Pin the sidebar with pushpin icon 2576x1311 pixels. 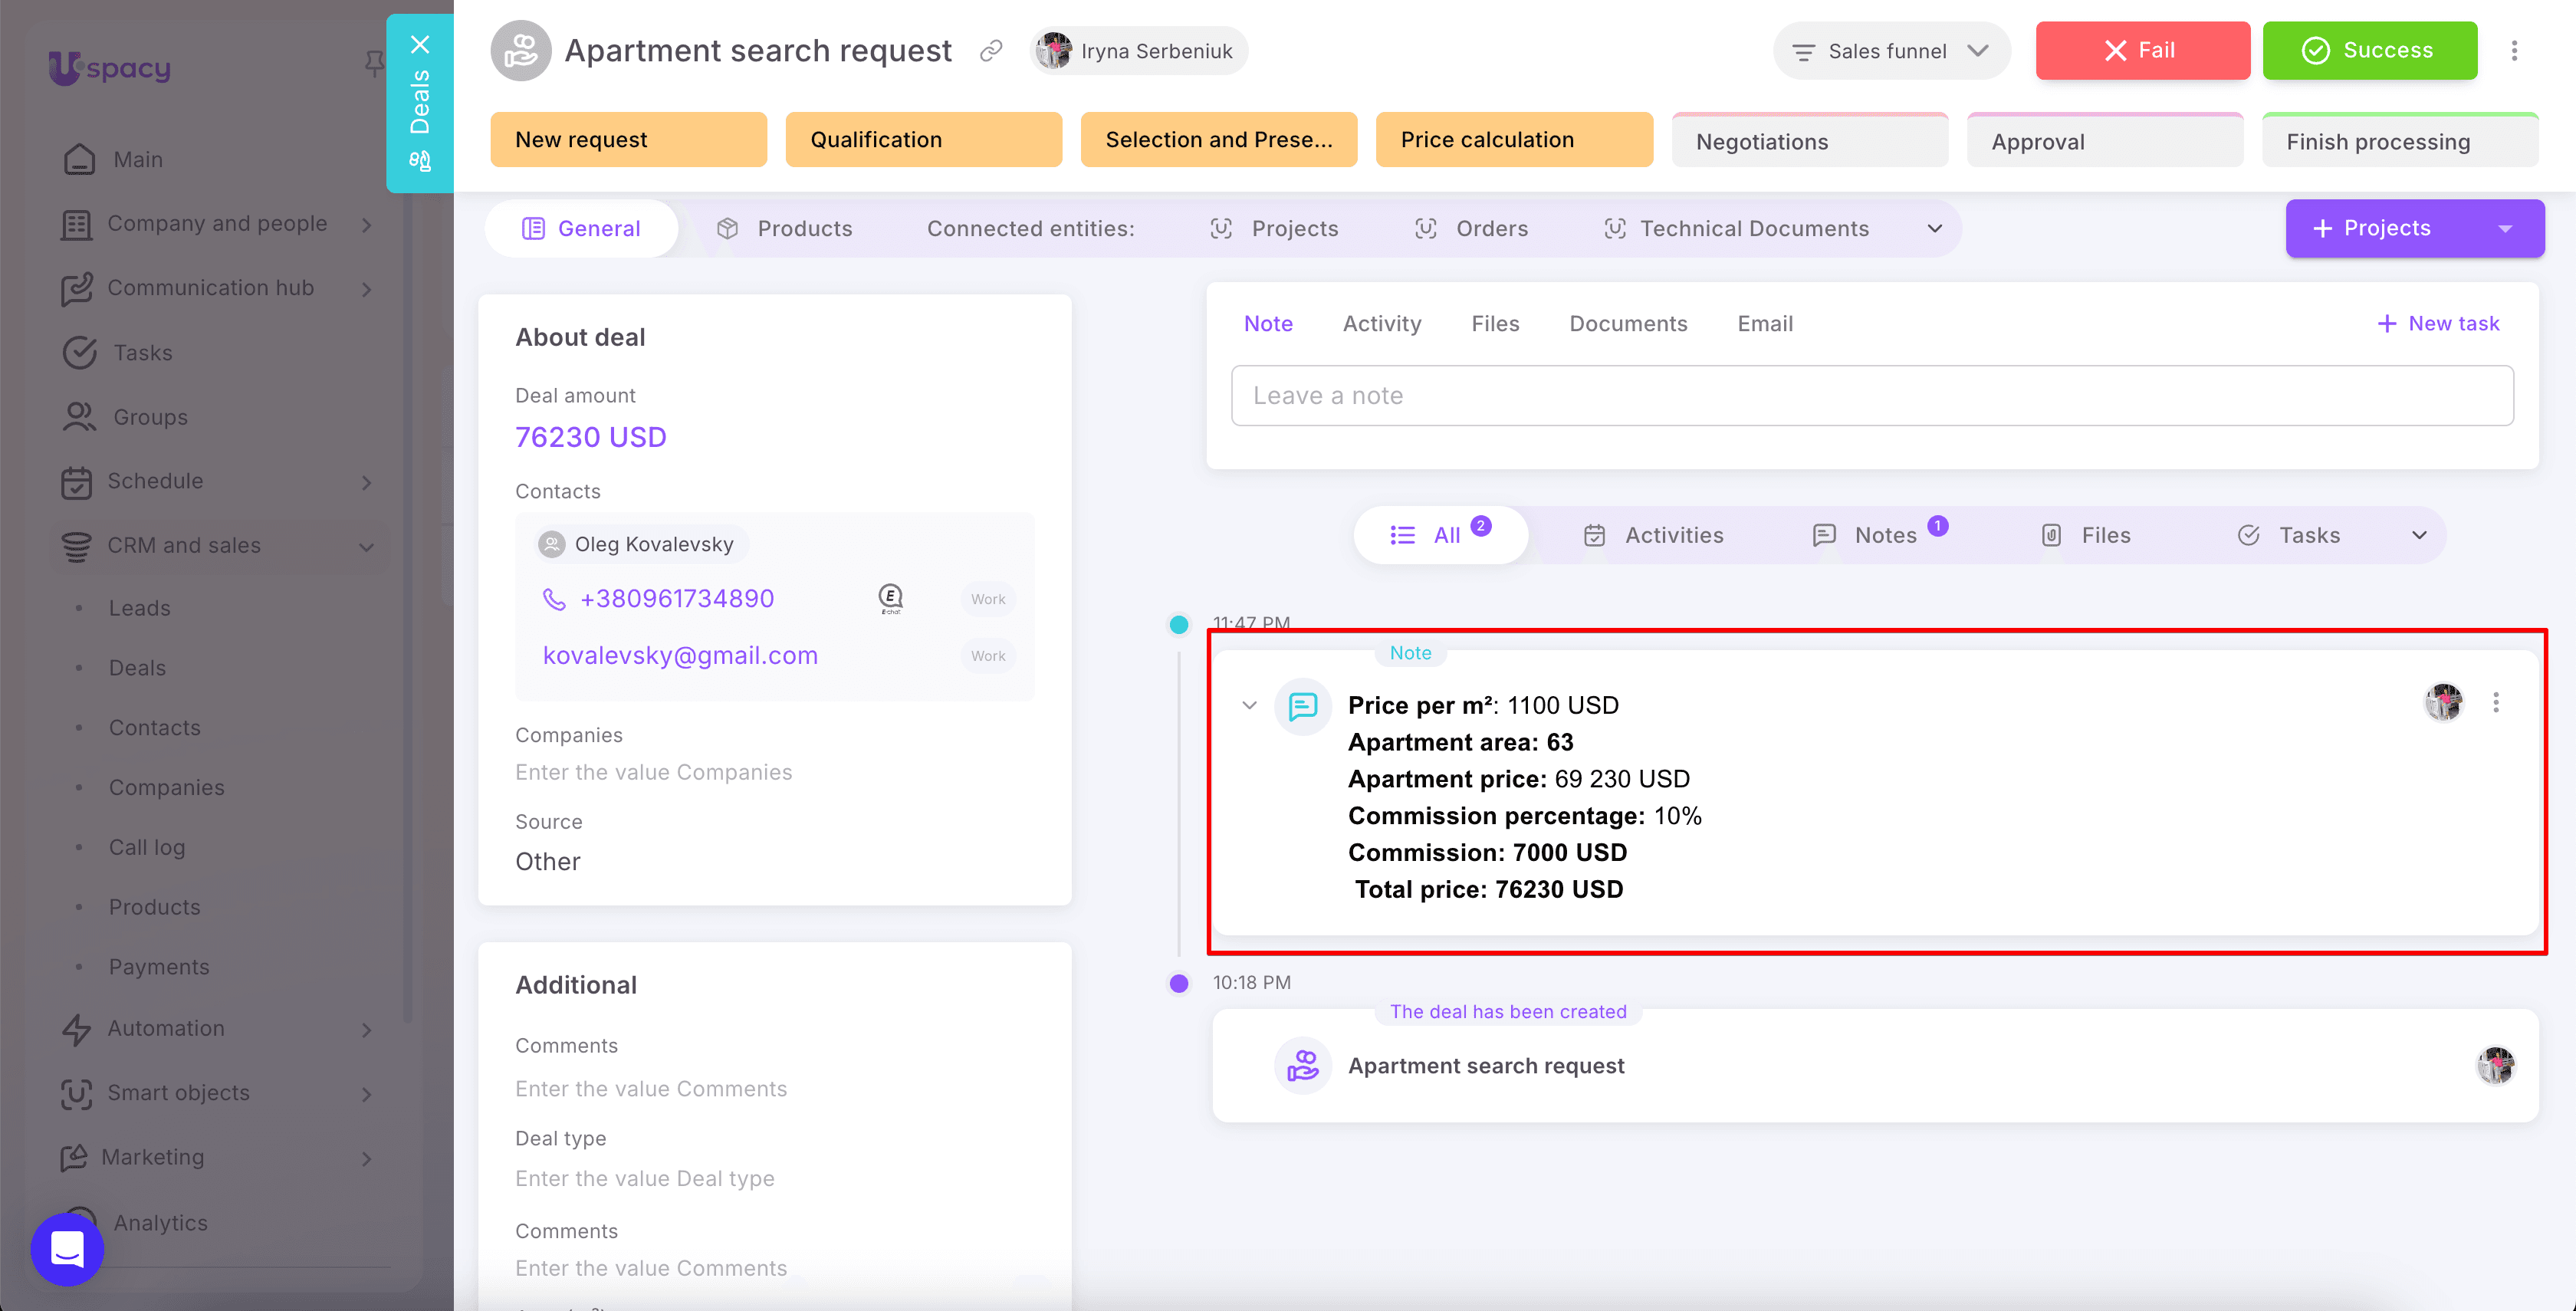click(374, 65)
